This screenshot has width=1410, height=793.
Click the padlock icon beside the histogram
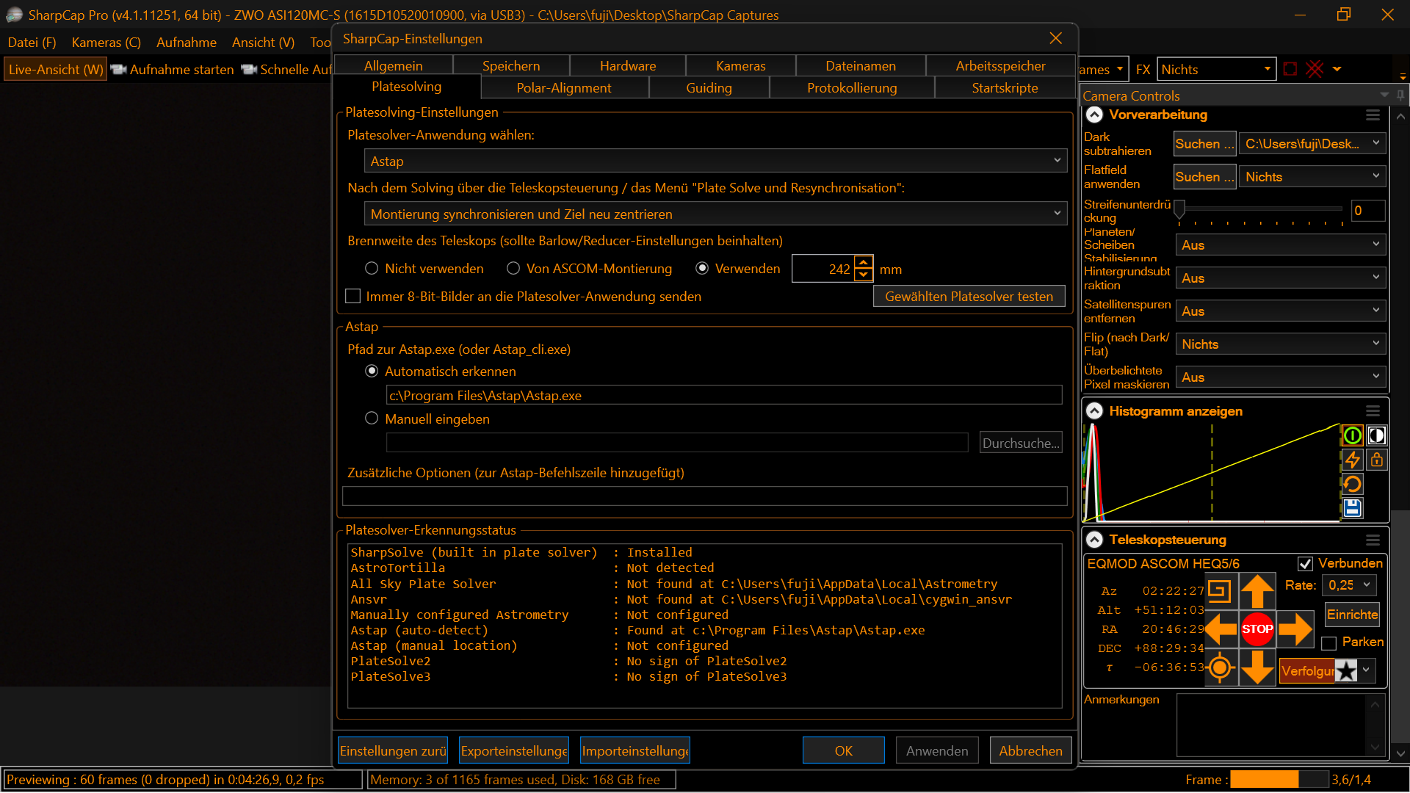tap(1377, 460)
